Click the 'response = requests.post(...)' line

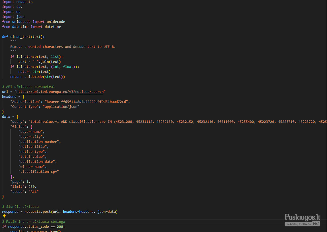[x=60, y=212]
